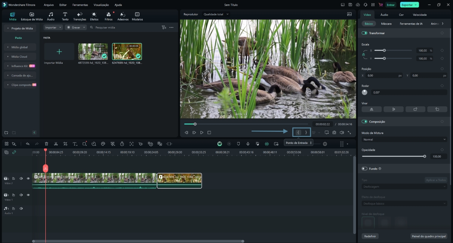Screen dimensions: 453x243
Task: Open the Filtros tab
Action: pyautogui.click(x=109, y=16)
